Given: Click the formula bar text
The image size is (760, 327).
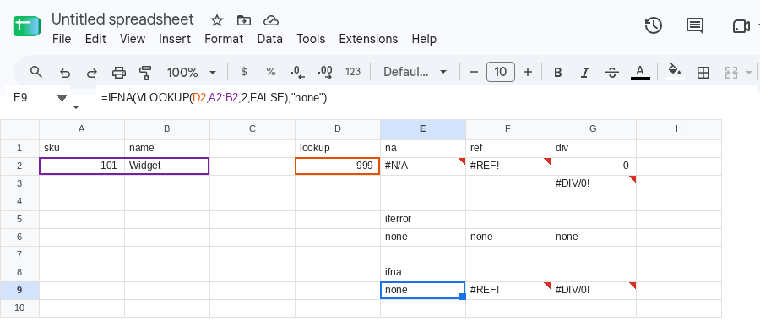Looking at the screenshot, I should [214, 98].
